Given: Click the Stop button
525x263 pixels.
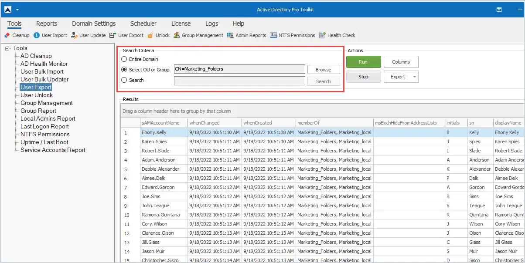Looking at the screenshot, I should click(364, 77).
